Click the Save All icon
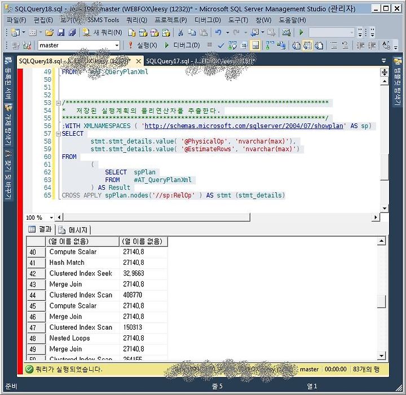Viewport: 406px width, 395px height. 72,32
